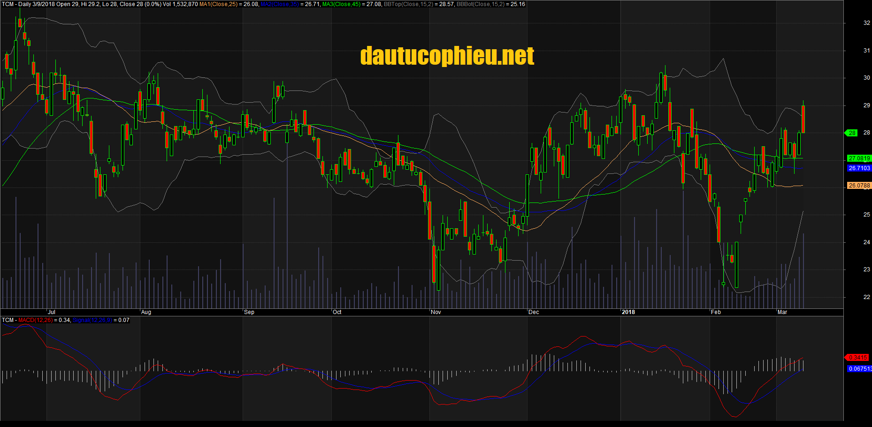Select the Signal(12,26,9) blue label
This screenshot has width=872, height=427.
tap(92, 320)
